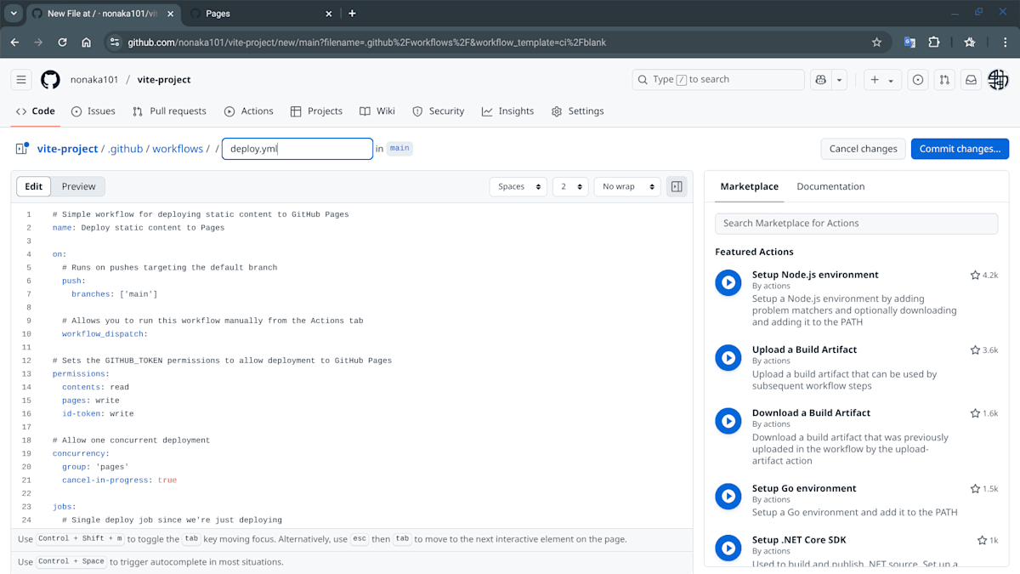
Task: Click the Type / to search box
Action: coord(718,79)
